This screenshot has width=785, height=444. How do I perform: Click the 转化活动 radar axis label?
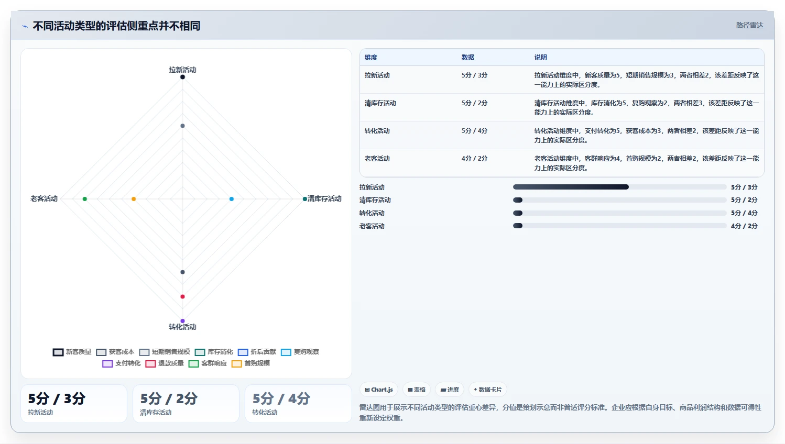pos(182,327)
